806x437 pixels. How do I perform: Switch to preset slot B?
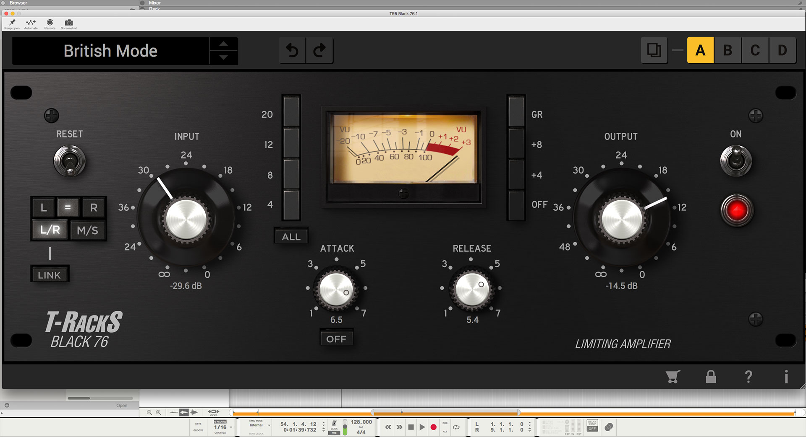(728, 50)
